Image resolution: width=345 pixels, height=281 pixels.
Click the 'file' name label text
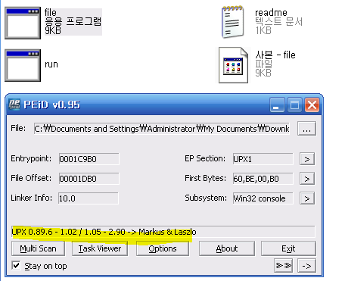(51, 12)
